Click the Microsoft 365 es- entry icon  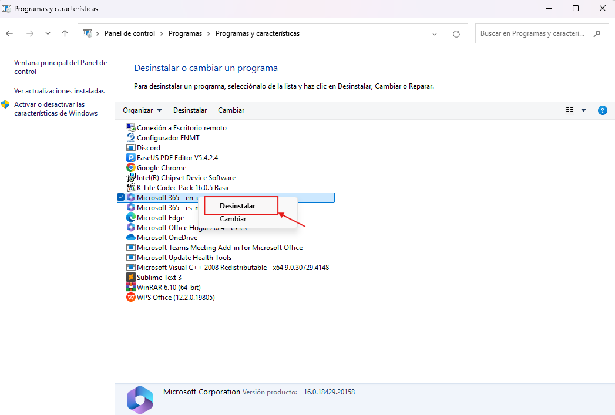tap(130, 208)
